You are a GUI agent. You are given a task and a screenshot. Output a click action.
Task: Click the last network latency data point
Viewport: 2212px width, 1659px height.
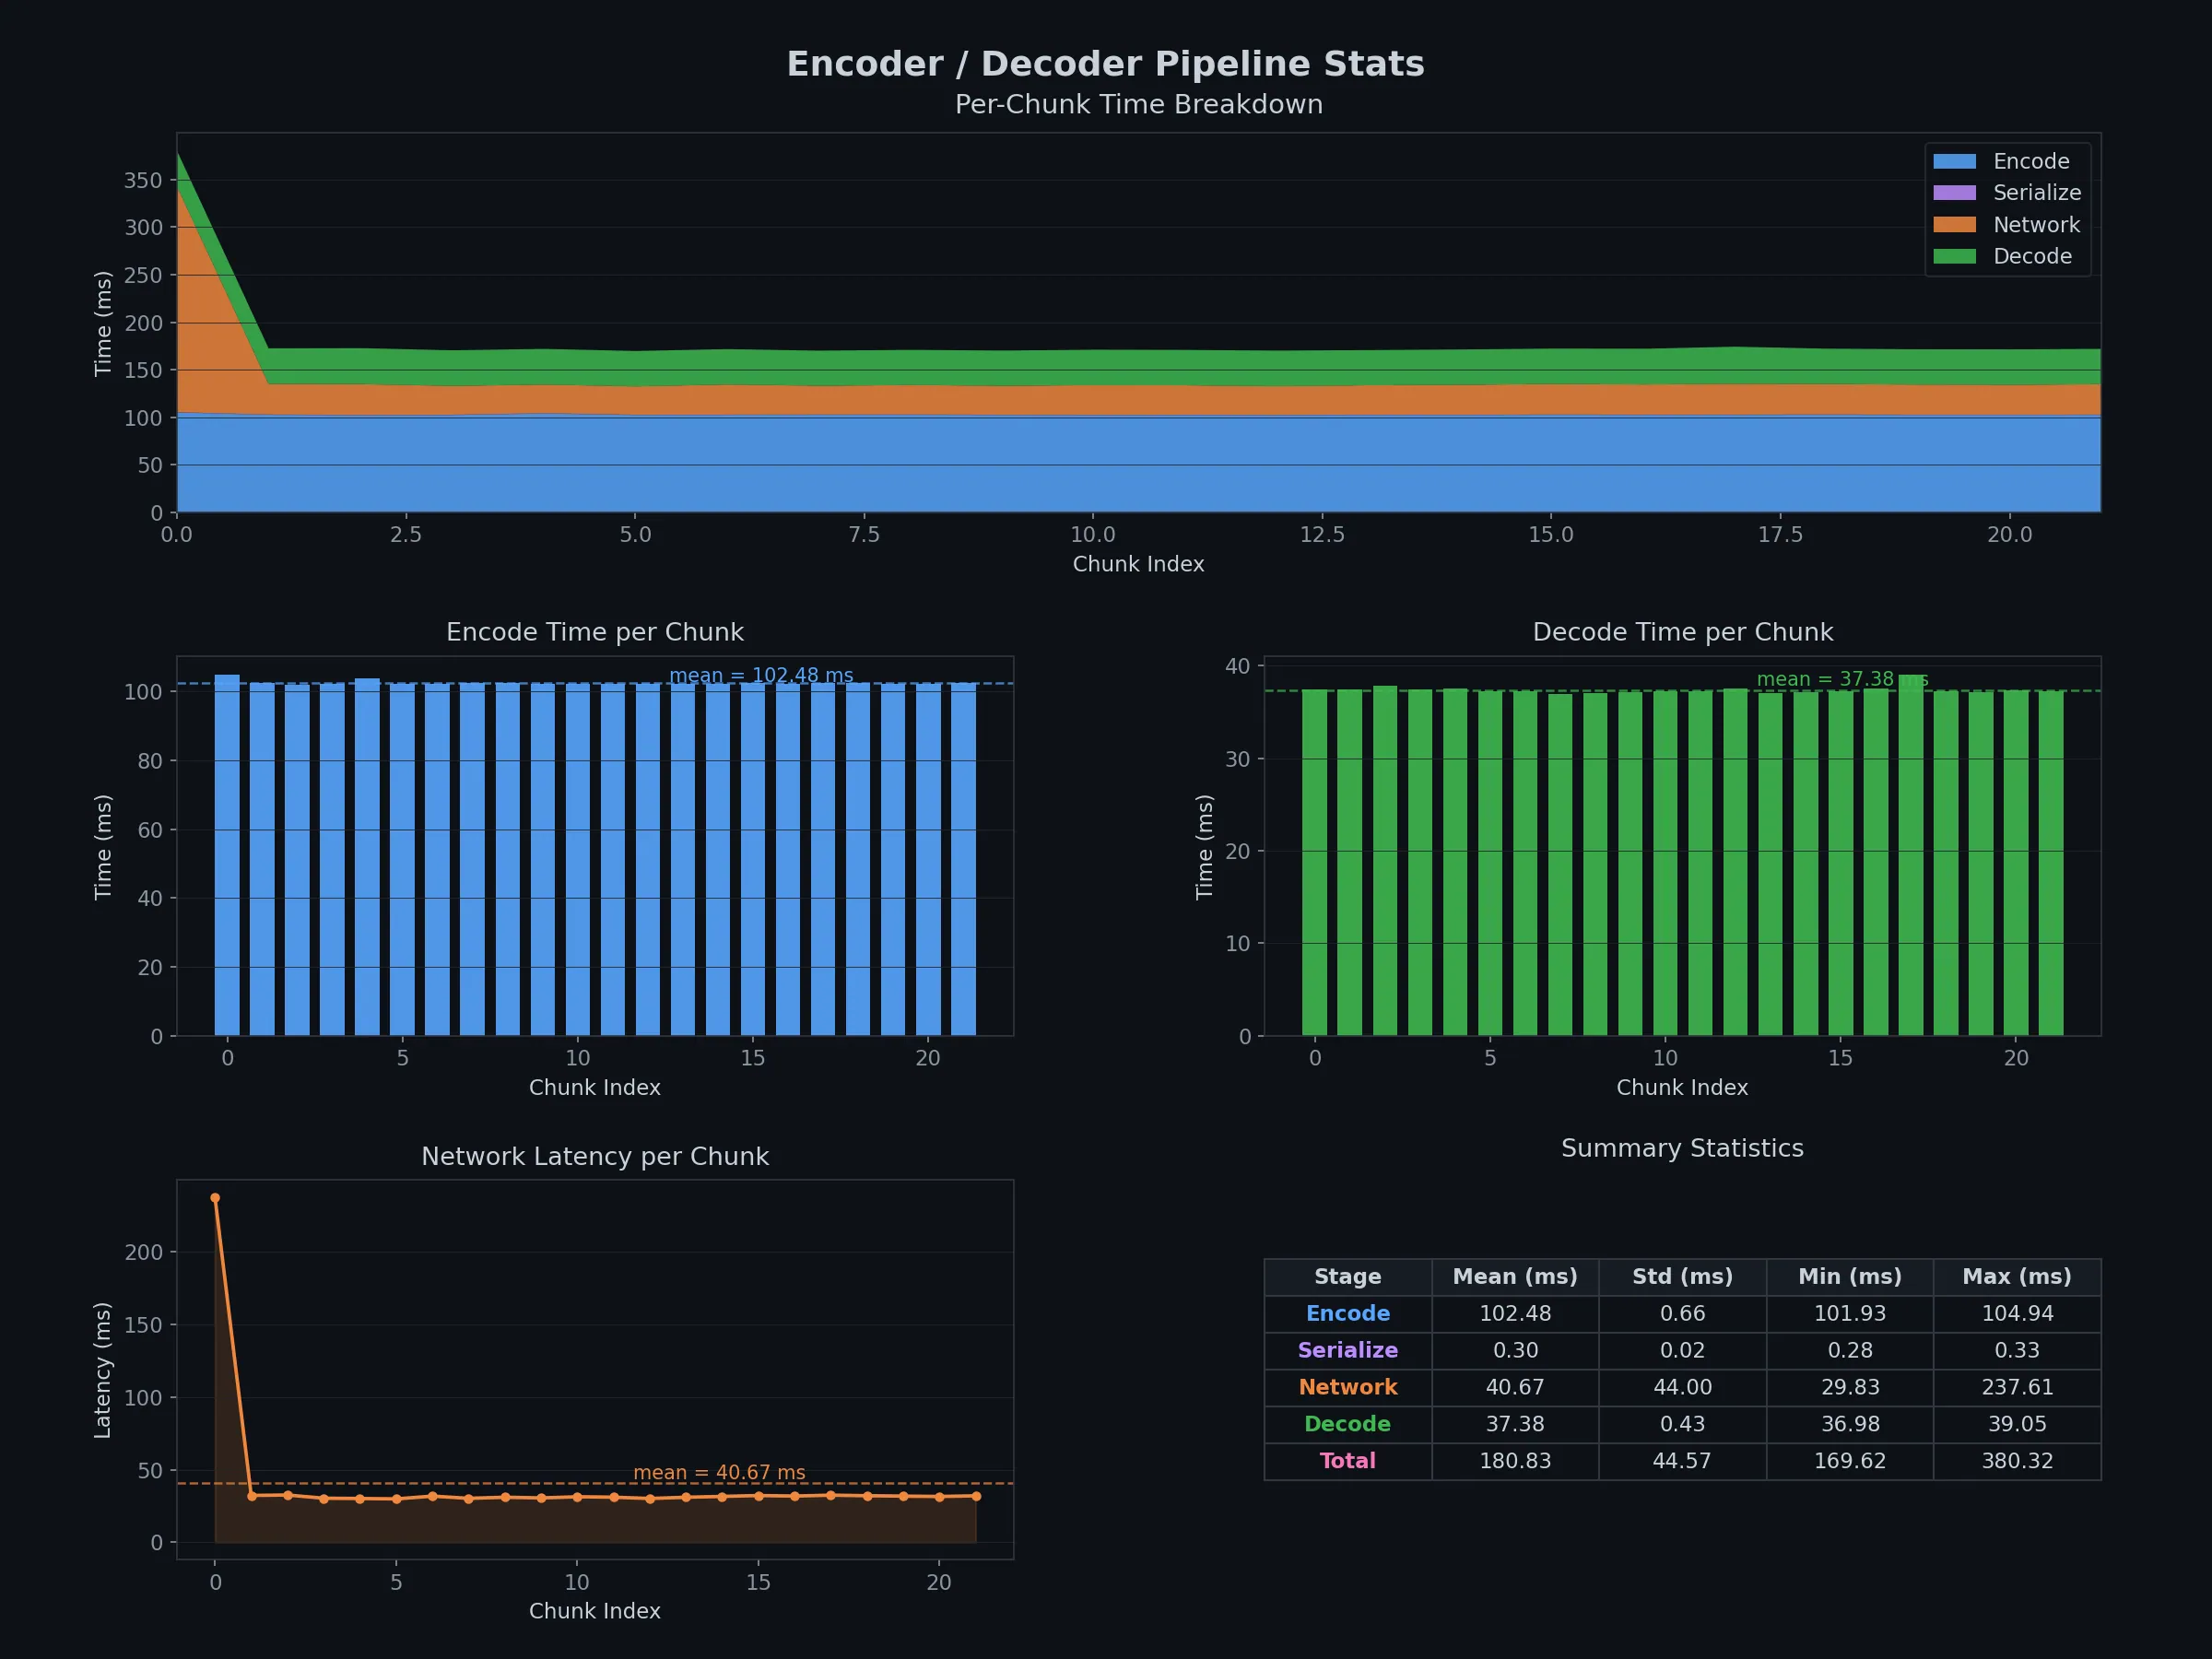[976, 1496]
